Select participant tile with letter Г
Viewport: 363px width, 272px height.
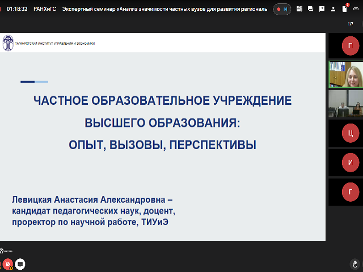tap(345, 192)
